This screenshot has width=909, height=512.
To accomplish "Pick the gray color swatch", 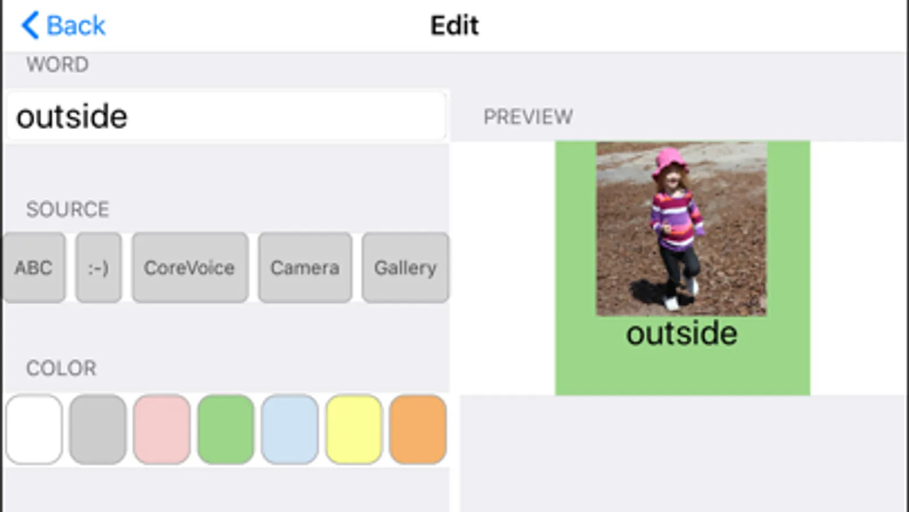I will tap(98, 430).
